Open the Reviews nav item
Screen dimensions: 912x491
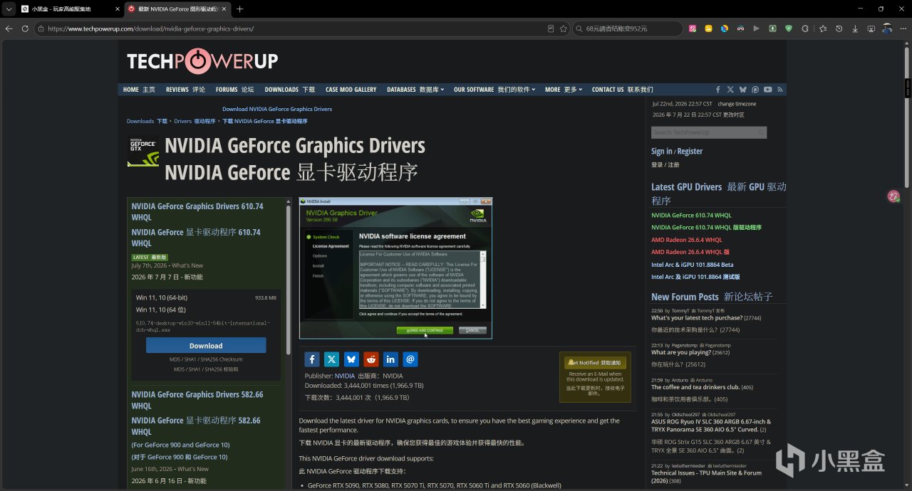[x=185, y=90]
